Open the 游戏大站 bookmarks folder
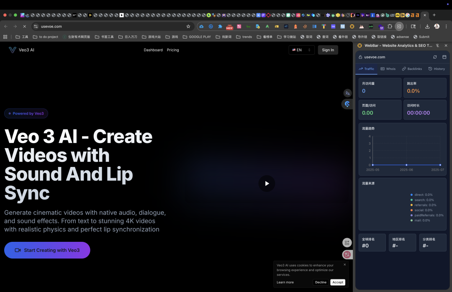Screen dimensions: 452x292 click(152, 37)
